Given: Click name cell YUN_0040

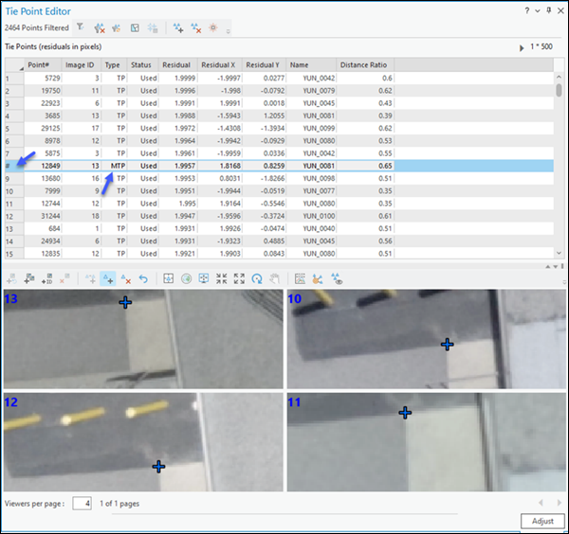Looking at the screenshot, I should 311,228.
